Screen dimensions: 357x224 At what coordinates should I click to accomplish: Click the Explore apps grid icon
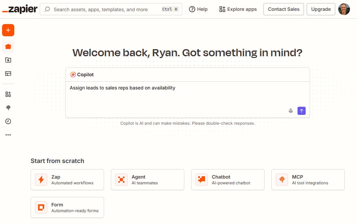pyautogui.click(x=222, y=9)
